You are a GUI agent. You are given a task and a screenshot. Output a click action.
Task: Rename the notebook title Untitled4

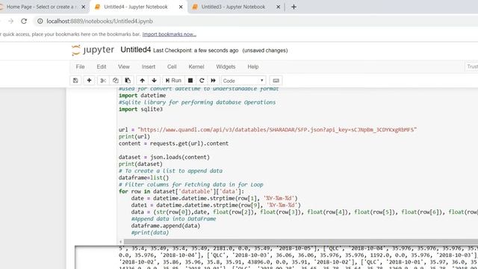(136, 50)
